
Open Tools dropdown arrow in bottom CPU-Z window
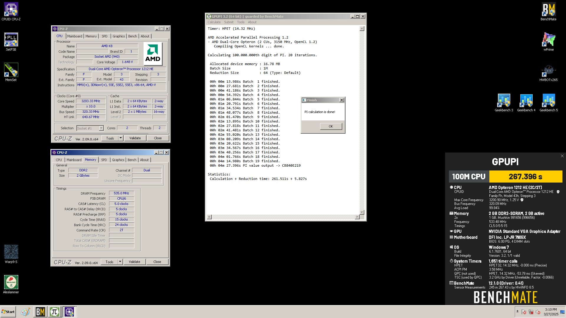point(120,262)
